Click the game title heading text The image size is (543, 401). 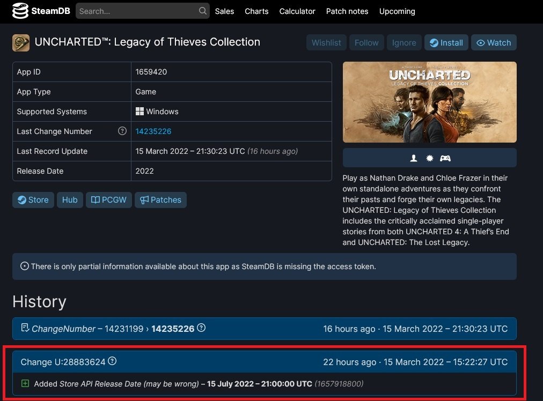(x=147, y=42)
